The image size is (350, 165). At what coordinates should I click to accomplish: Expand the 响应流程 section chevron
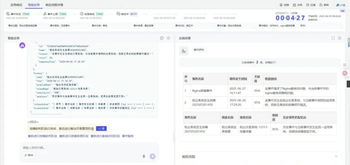[x=336, y=157]
